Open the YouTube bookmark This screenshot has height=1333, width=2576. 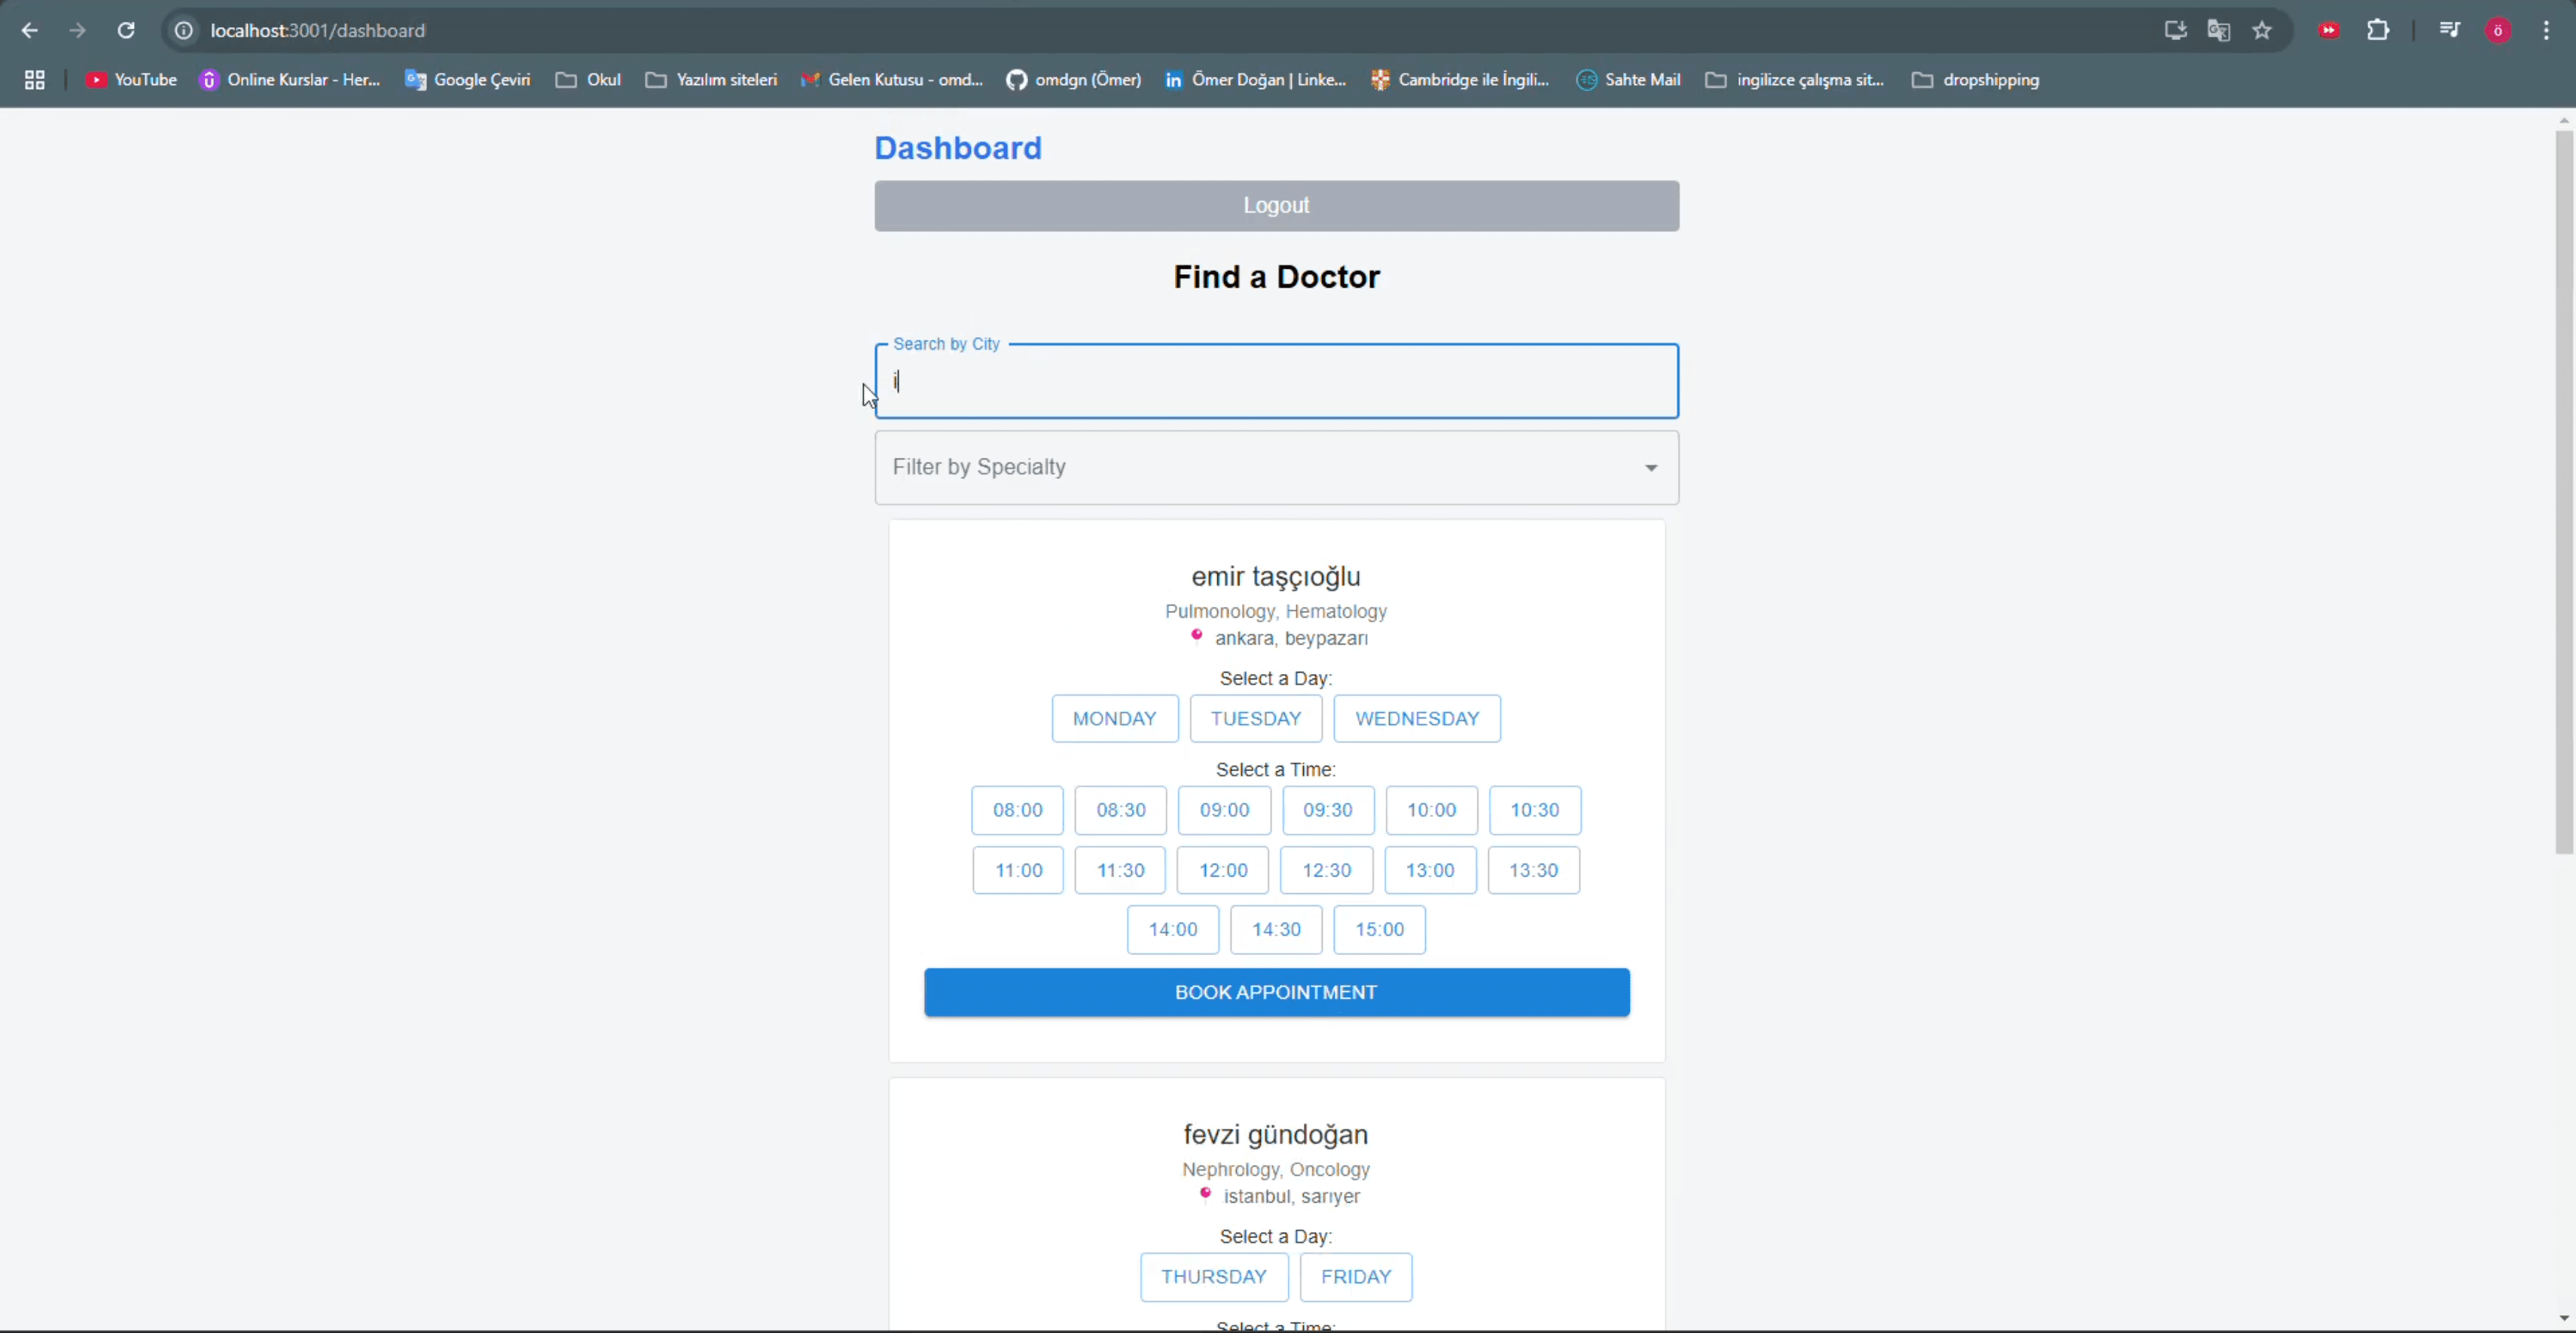click(131, 80)
